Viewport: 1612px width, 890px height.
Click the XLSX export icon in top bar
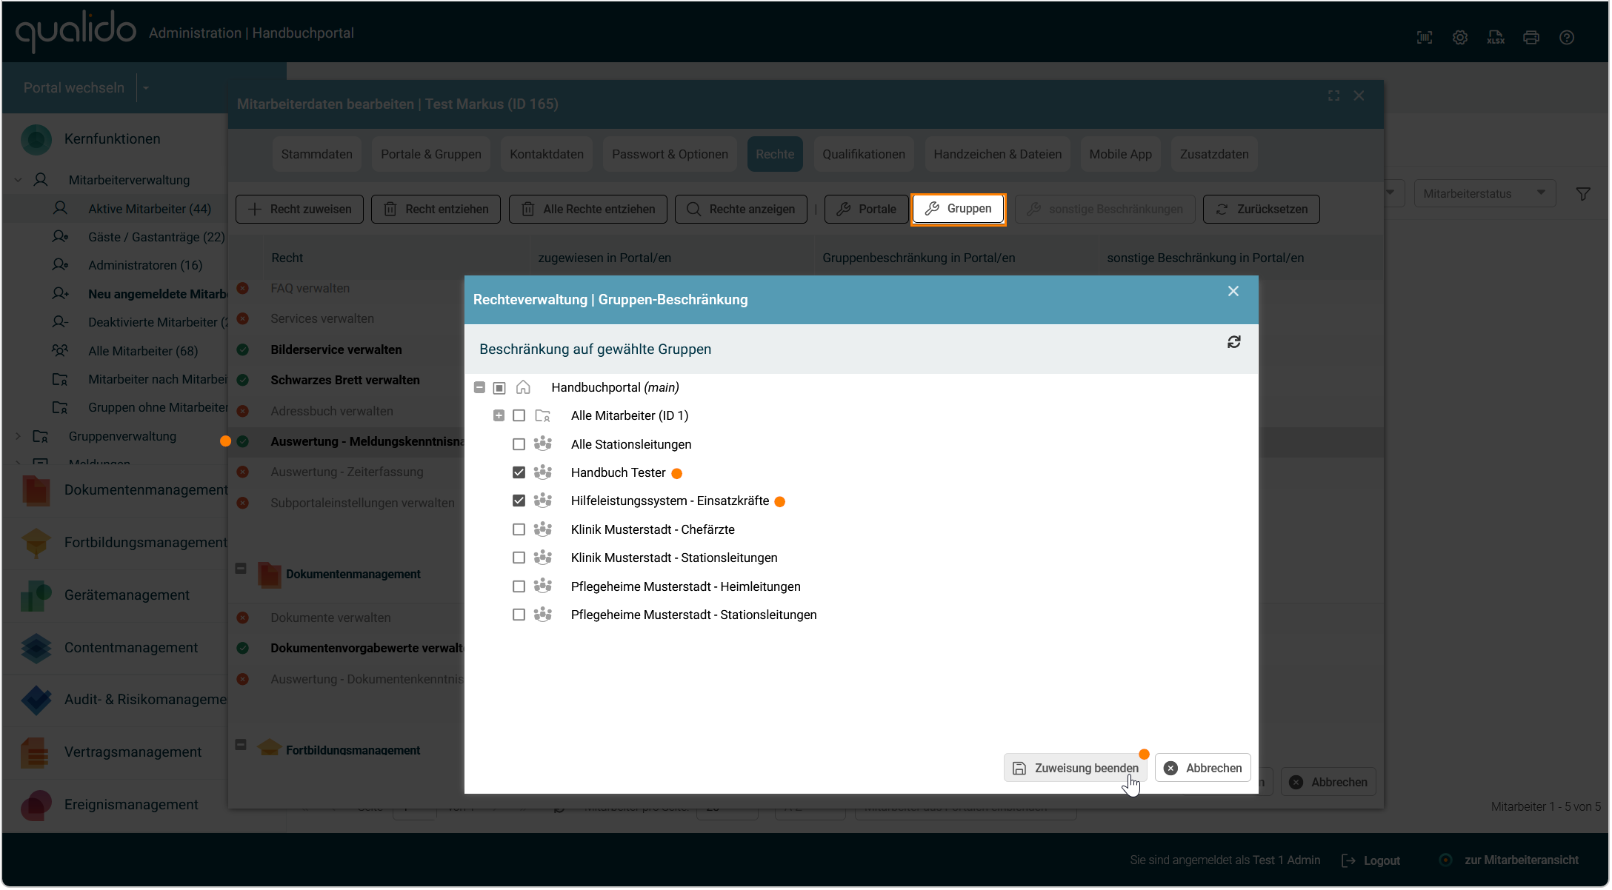click(1495, 38)
